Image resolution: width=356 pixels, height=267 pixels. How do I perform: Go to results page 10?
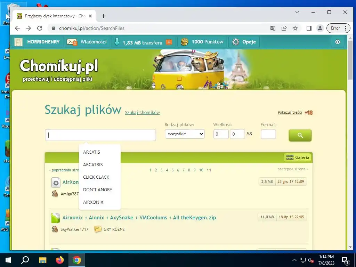tap(201, 170)
